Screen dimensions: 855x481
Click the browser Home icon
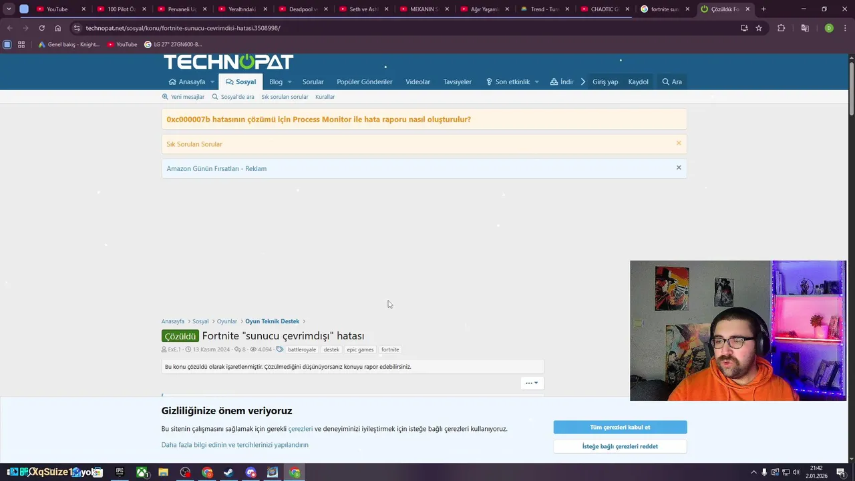click(x=58, y=28)
